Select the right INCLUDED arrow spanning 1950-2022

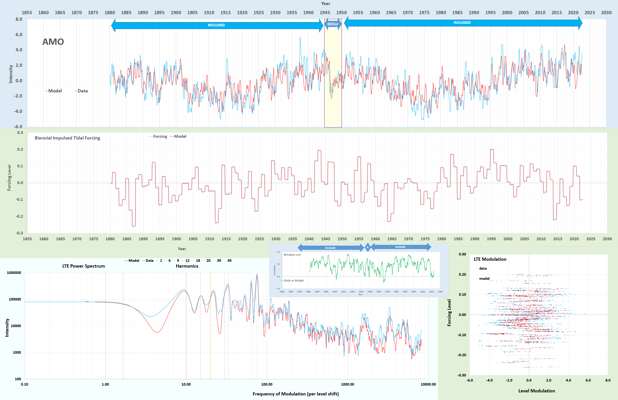point(462,23)
